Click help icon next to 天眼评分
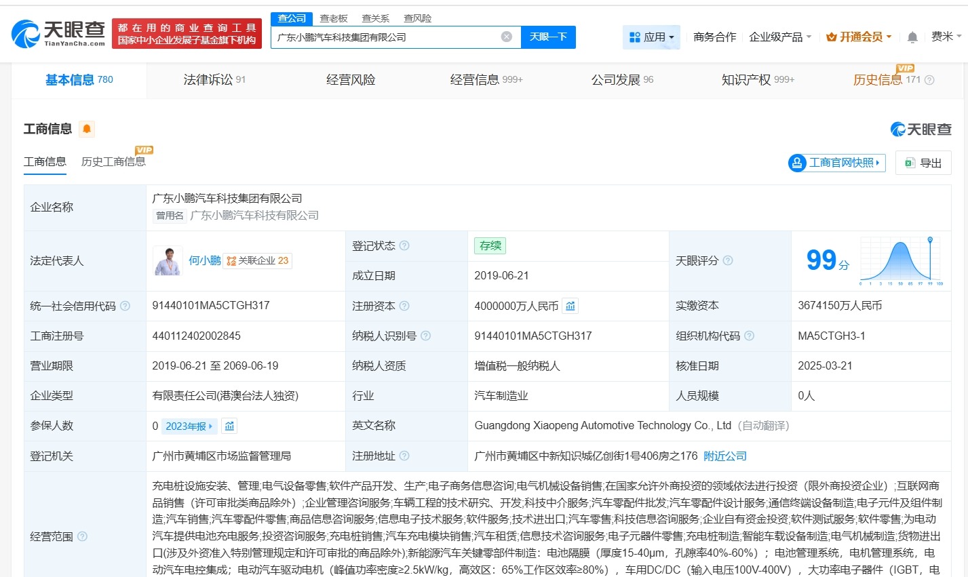Image resolution: width=968 pixels, height=577 pixels. 727,260
